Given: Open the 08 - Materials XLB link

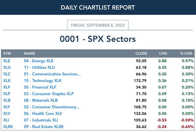Looking at the screenshot, I should click(x=41, y=100).
